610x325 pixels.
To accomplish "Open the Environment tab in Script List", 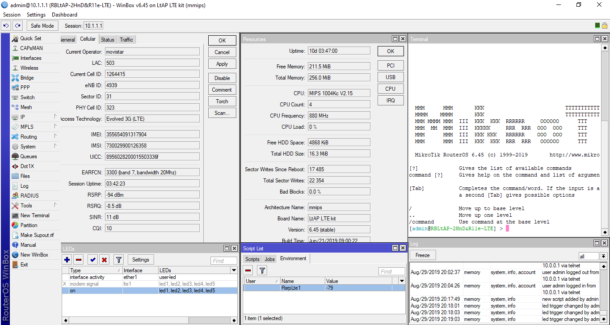I will pyautogui.click(x=293, y=258).
